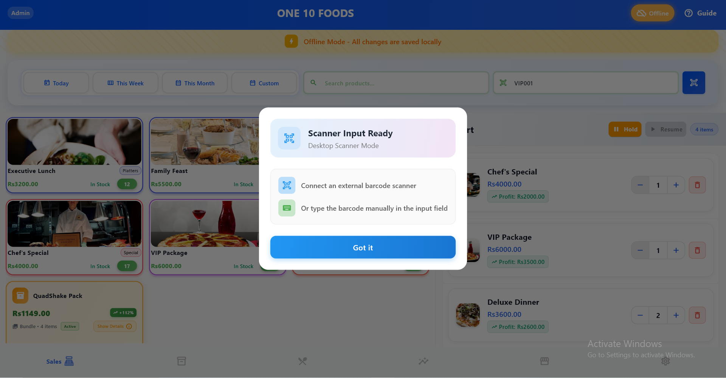Screen dimensions: 726x378
Task: Open the analytics chart tab icon
Action: (423, 361)
